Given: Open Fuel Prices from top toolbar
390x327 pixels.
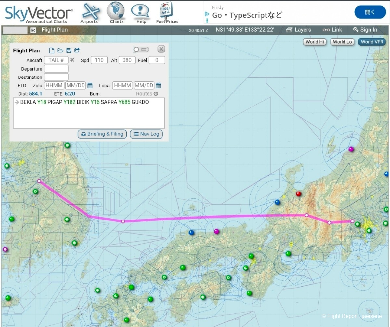Looking at the screenshot, I should coord(167,13).
